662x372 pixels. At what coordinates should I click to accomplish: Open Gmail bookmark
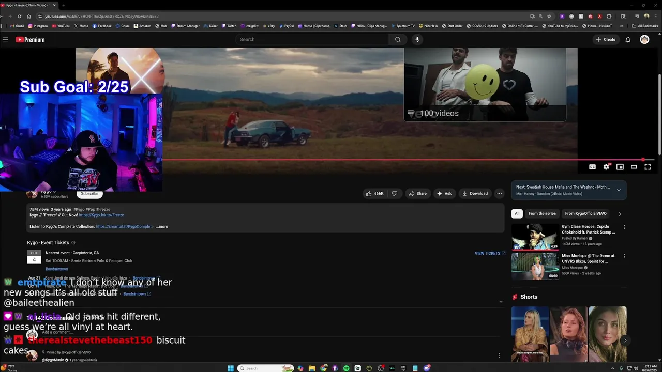17,26
